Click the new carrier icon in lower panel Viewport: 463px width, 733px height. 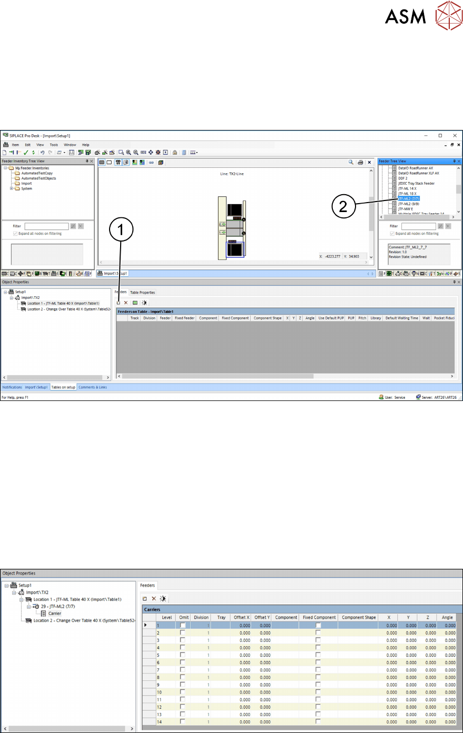pyautogui.click(x=145, y=598)
